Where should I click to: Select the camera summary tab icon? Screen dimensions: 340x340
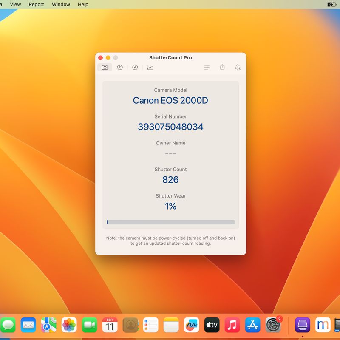[x=105, y=67]
